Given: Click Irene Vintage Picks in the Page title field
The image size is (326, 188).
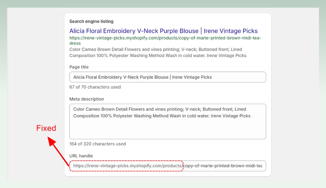Looking at the screenshot, I should point(192,77).
